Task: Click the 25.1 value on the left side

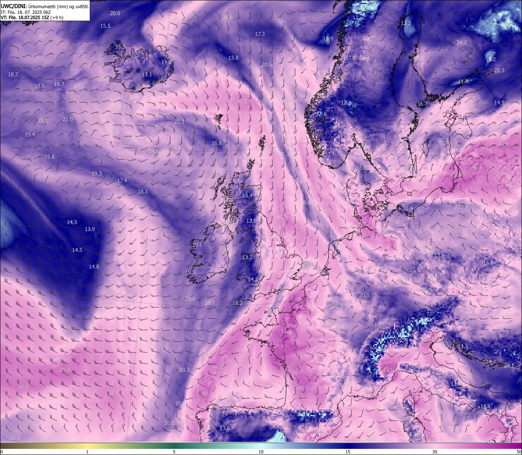Action: pyautogui.click(x=42, y=120)
